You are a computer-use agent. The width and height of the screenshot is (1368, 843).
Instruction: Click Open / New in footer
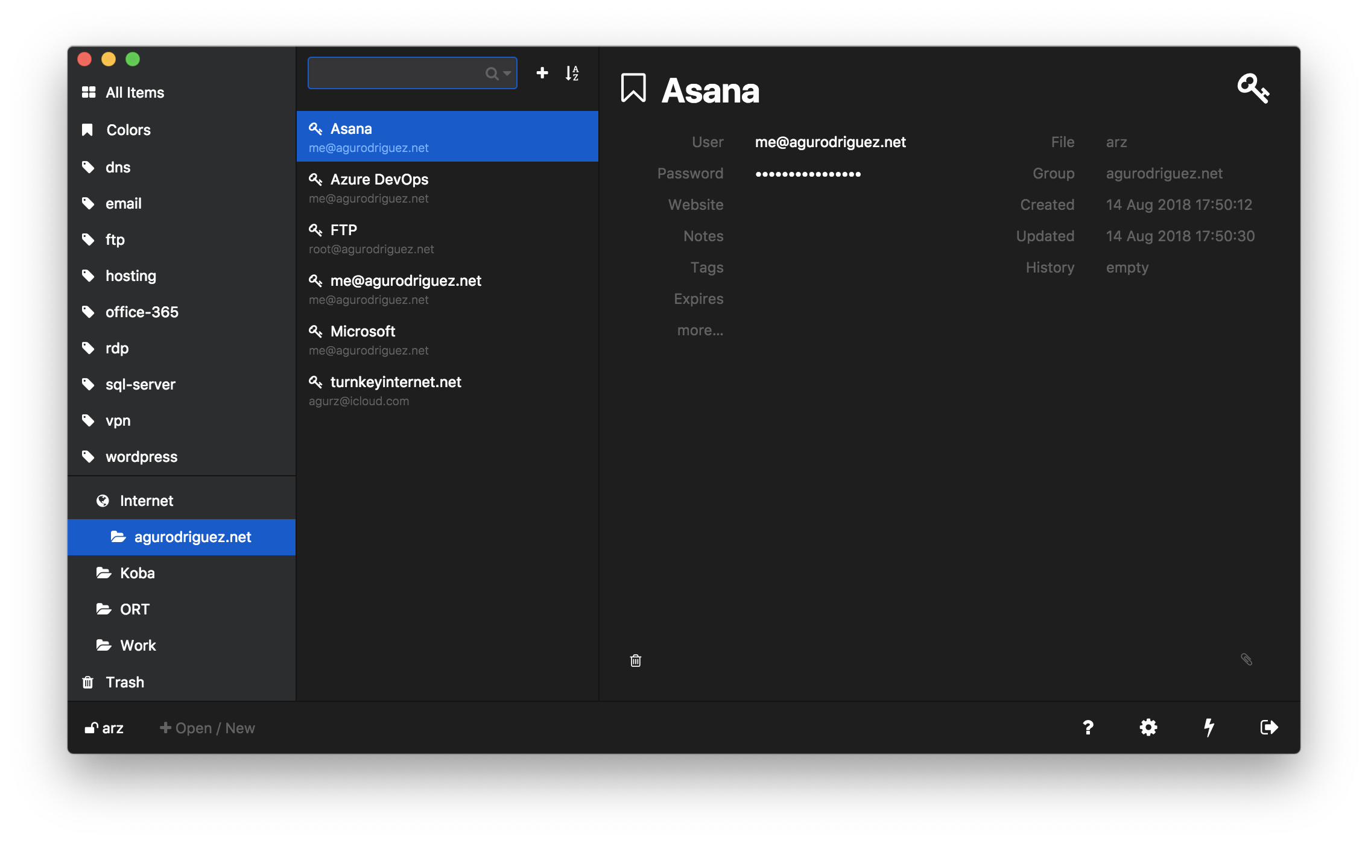[207, 728]
